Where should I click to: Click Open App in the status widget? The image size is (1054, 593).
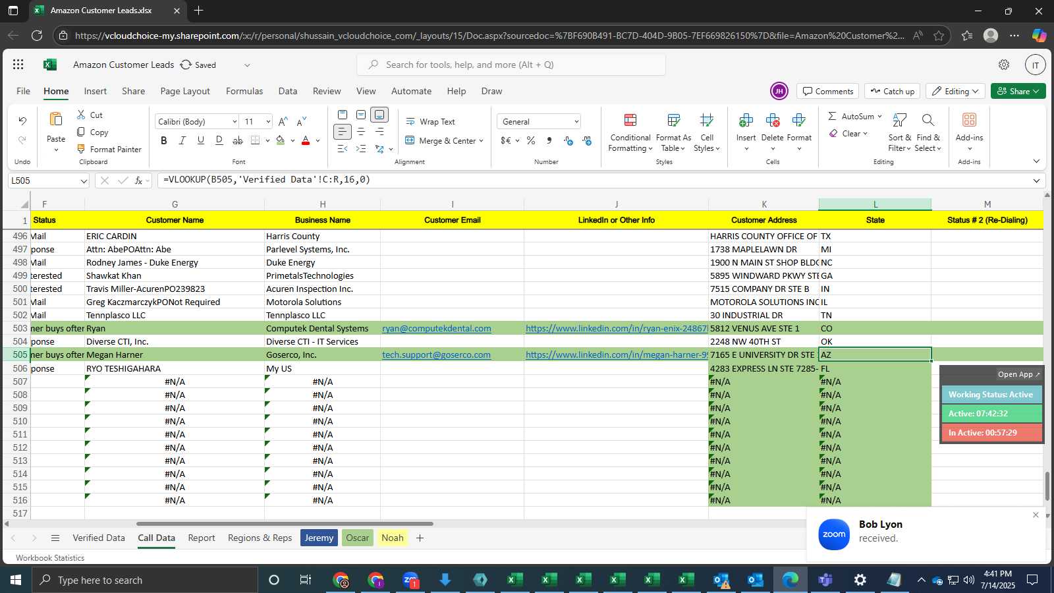(1018, 374)
